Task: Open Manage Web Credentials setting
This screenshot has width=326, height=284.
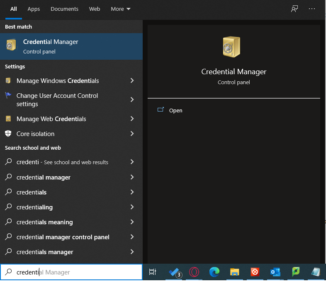Action: coord(71,119)
